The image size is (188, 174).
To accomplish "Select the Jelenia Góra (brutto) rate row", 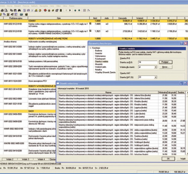I will [122, 95].
